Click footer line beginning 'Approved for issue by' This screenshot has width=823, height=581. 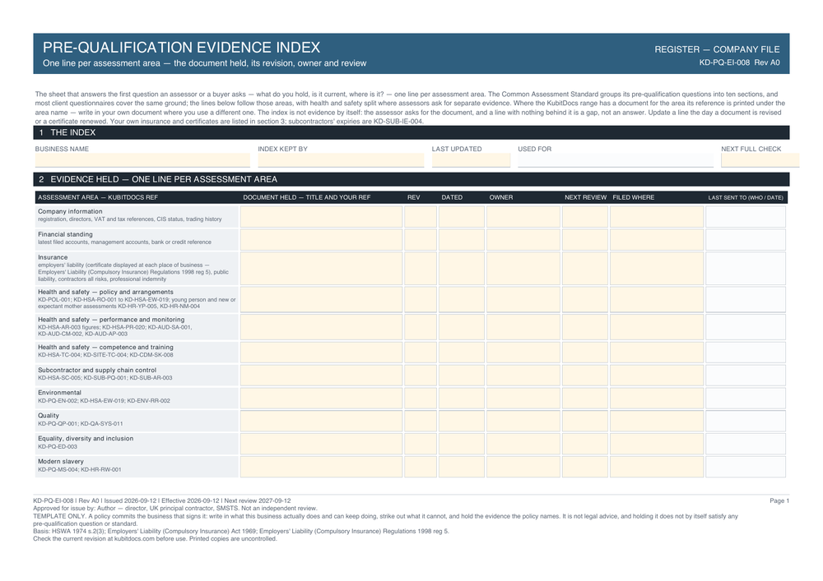coord(175,508)
